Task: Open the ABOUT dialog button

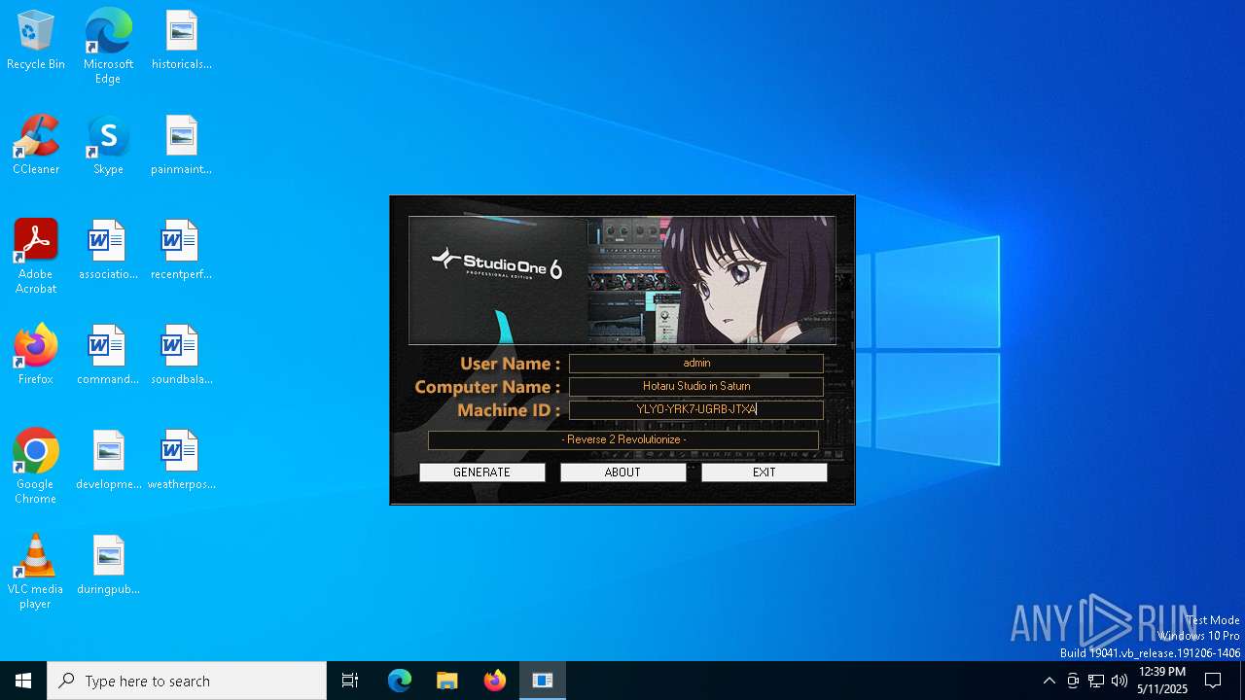Action: point(622,472)
